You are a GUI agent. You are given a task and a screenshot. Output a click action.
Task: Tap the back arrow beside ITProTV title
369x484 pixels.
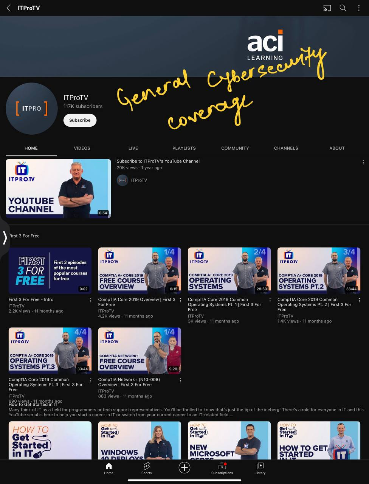click(x=8, y=8)
